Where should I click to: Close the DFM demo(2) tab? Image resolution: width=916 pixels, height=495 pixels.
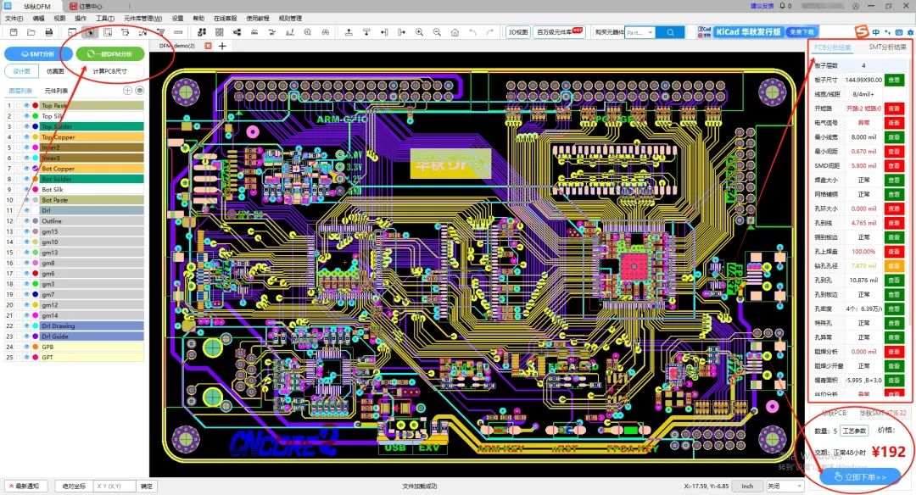pos(209,46)
